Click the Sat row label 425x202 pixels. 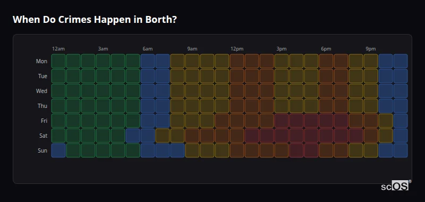tap(43, 136)
